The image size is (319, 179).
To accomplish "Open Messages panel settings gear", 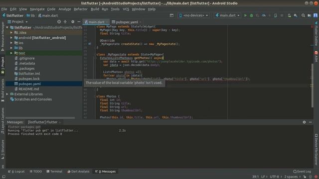I will tap(304, 122).
